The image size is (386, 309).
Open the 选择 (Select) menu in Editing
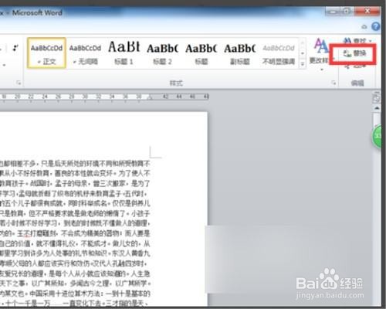coord(356,66)
